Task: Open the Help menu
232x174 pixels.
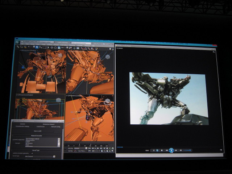Action: 93,46
